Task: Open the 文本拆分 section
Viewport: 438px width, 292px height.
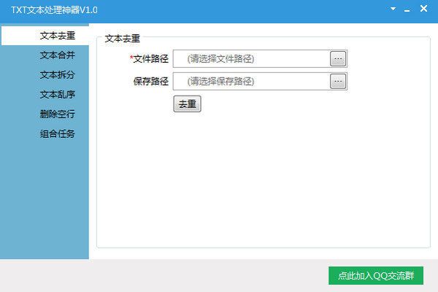Action: coord(57,75)
